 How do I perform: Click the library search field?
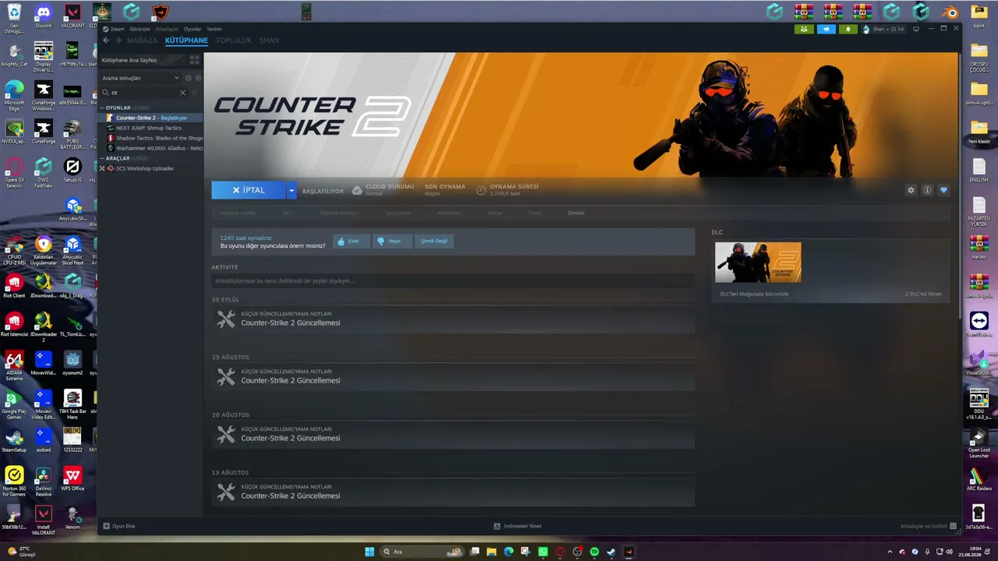(144, 92)
